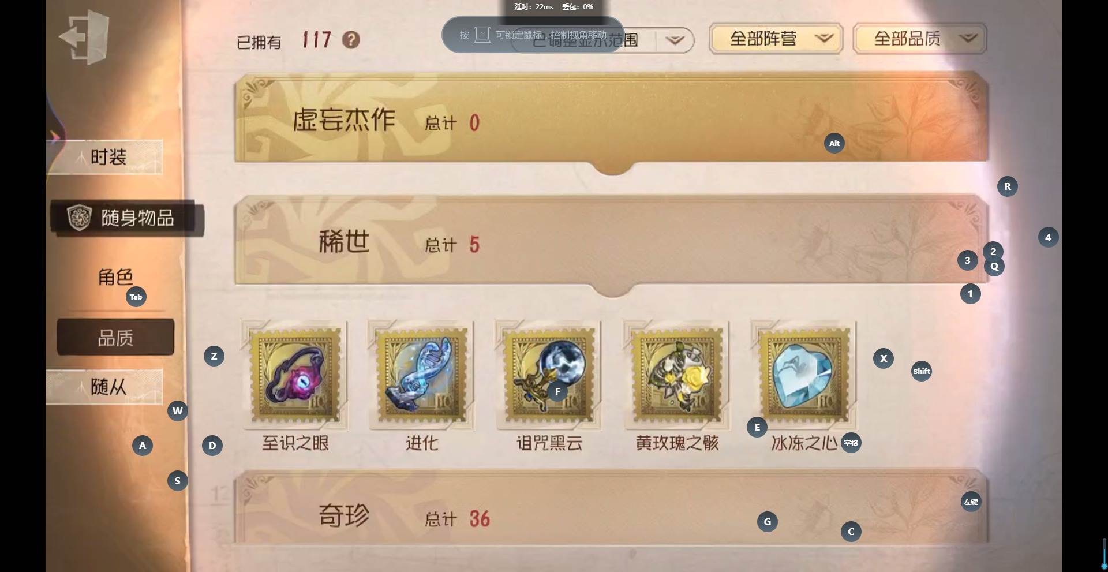Switch to the 随从 tab
This screenshot has width=1108, height=572.
click(x=104, y=387)
